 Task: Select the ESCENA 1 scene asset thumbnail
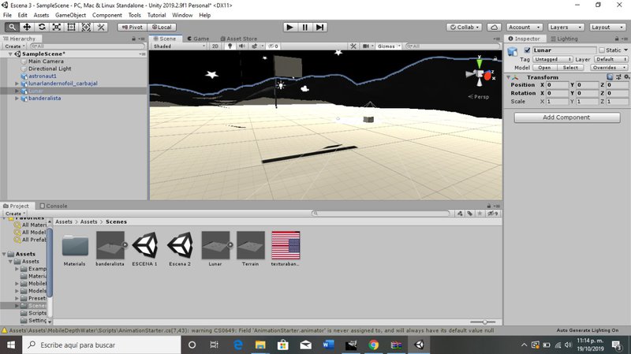144,246
